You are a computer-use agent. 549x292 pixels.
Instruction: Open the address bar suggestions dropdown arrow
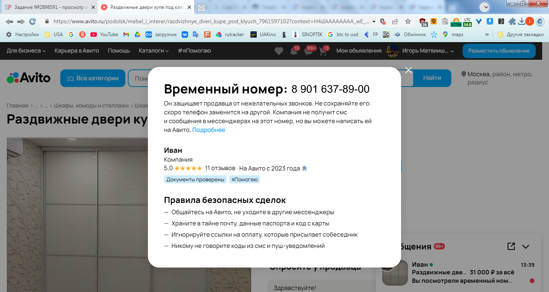(374, 21)
